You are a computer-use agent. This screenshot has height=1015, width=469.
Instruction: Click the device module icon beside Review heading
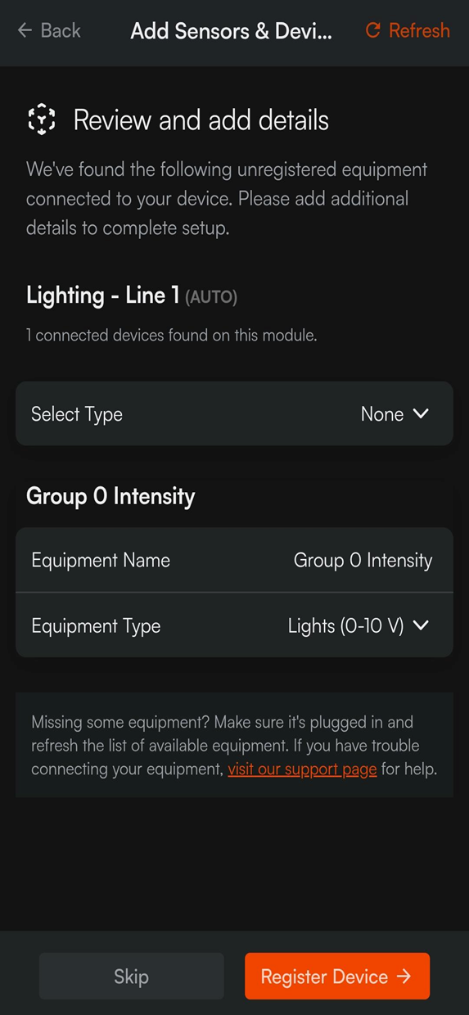(42, 120)
